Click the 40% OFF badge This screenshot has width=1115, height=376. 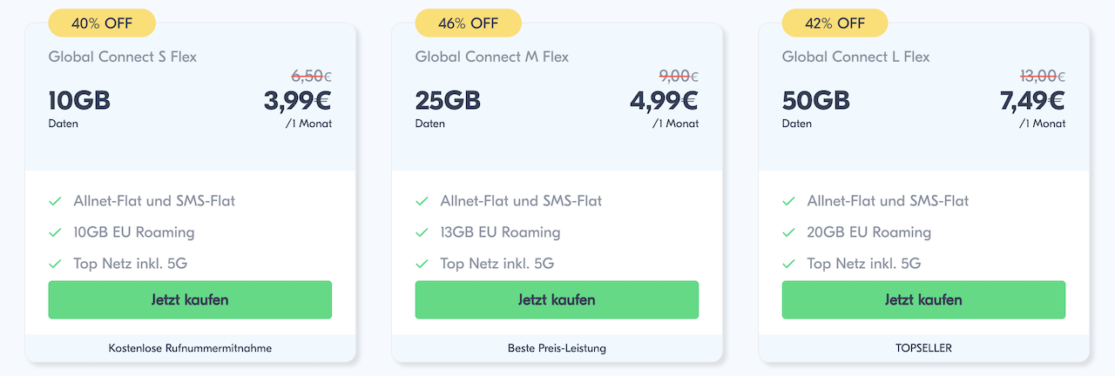pos(102,23)
